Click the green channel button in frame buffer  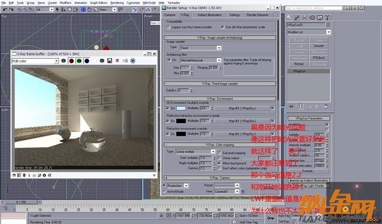[79, 61]
